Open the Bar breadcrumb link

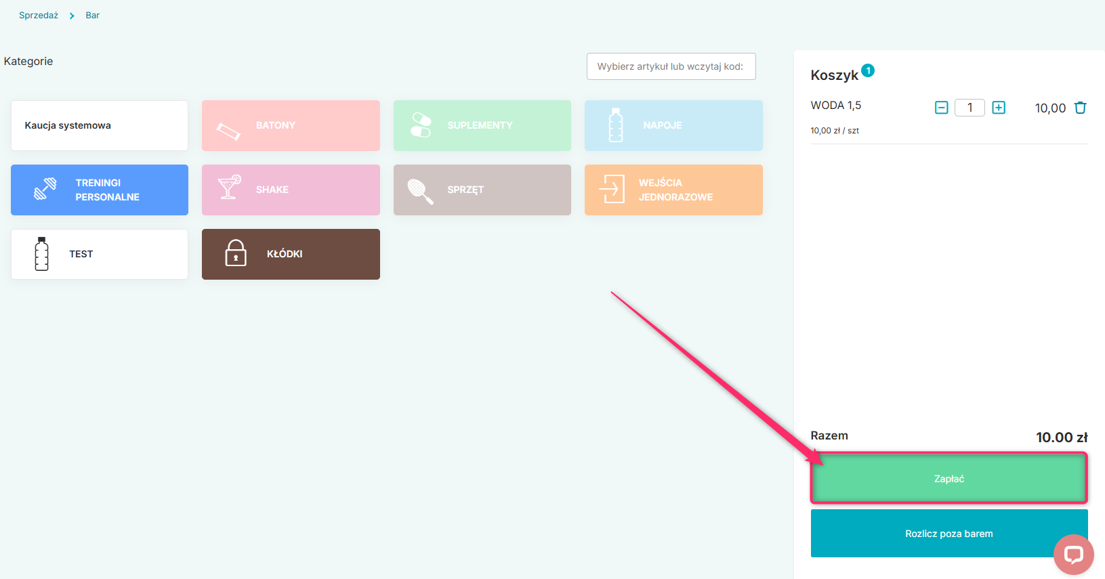click(x=93, y=15)
